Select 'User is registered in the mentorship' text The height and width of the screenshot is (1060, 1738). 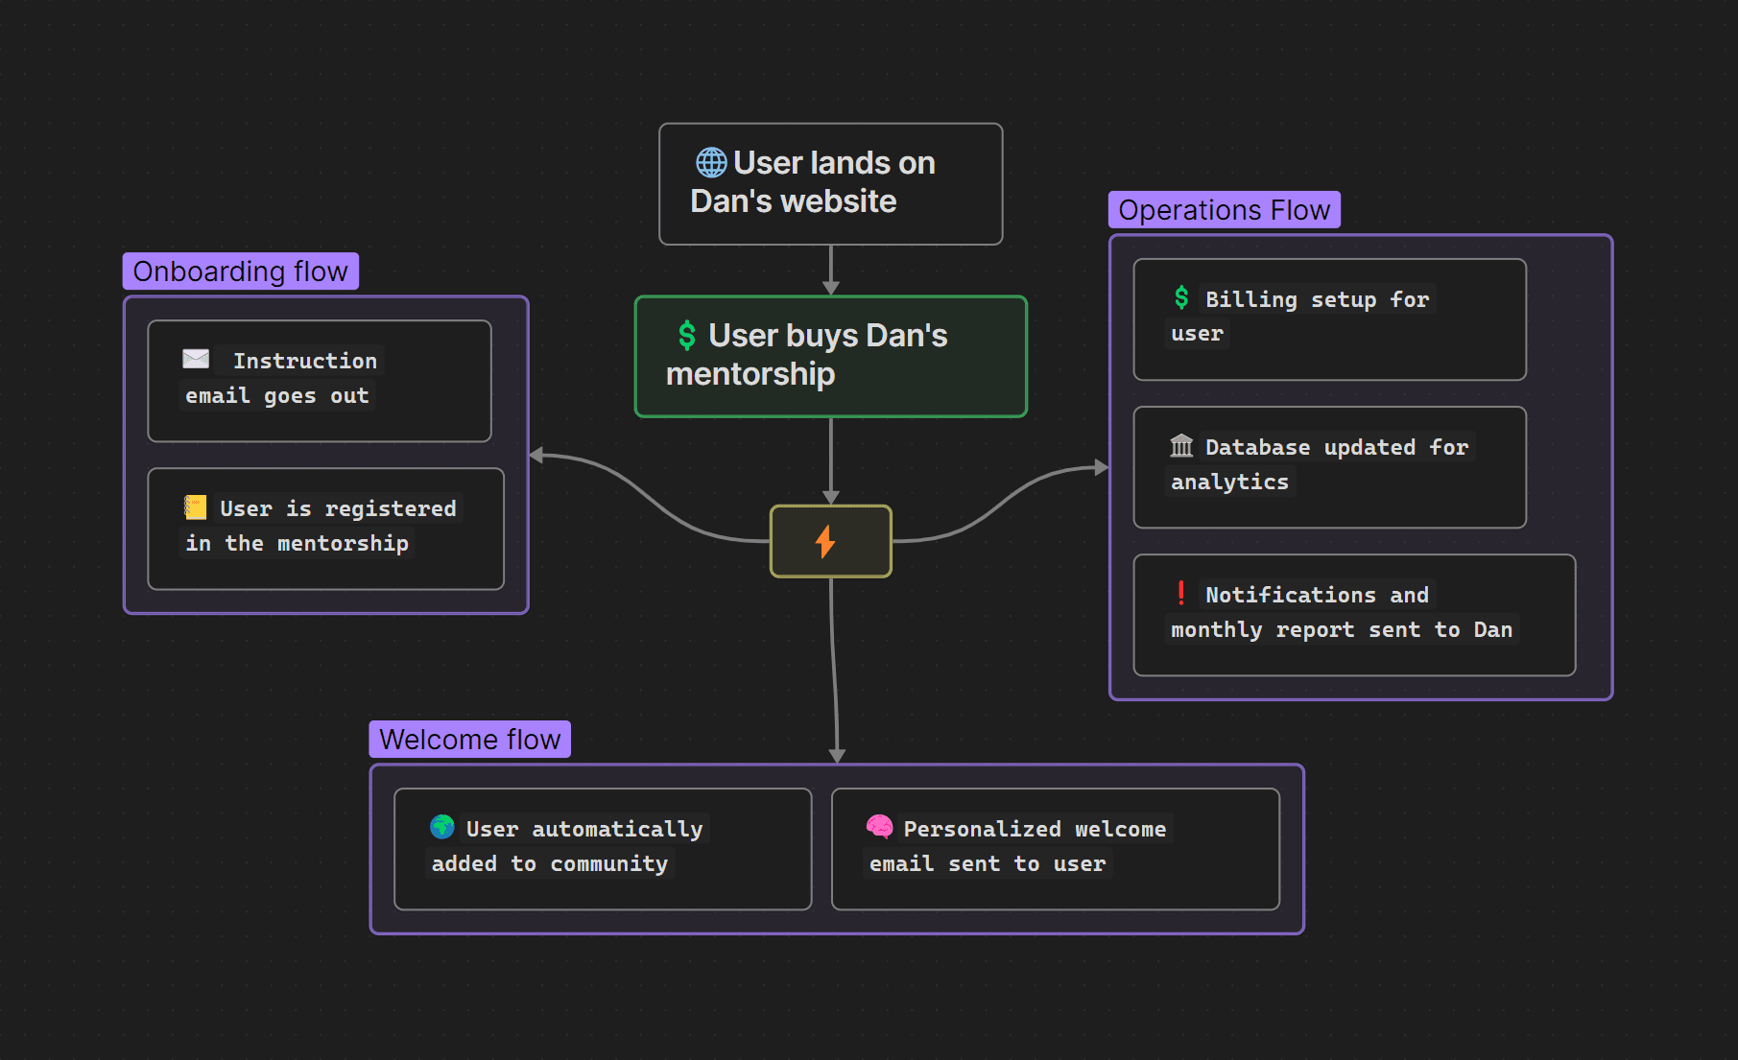coord(321,526)
